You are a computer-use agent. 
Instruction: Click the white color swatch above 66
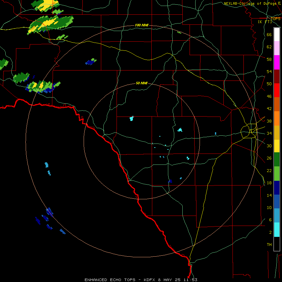[277, 34]
